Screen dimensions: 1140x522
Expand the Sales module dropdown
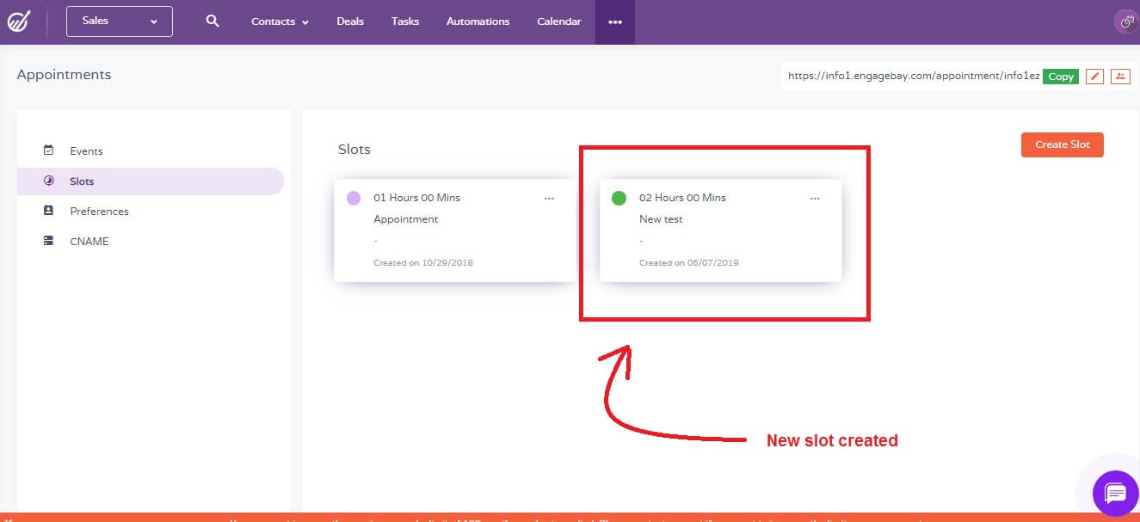click(120, 21)
